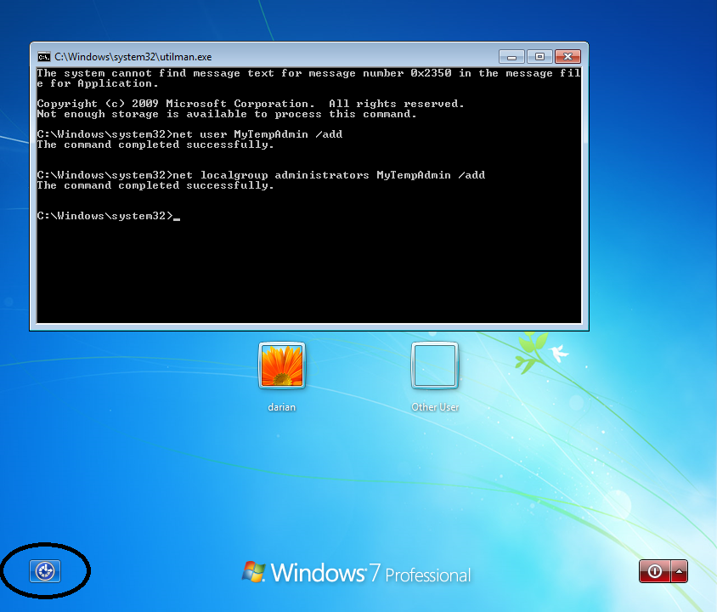
Task: Close the utilman.exe console window
Action: tap(567, 56)
